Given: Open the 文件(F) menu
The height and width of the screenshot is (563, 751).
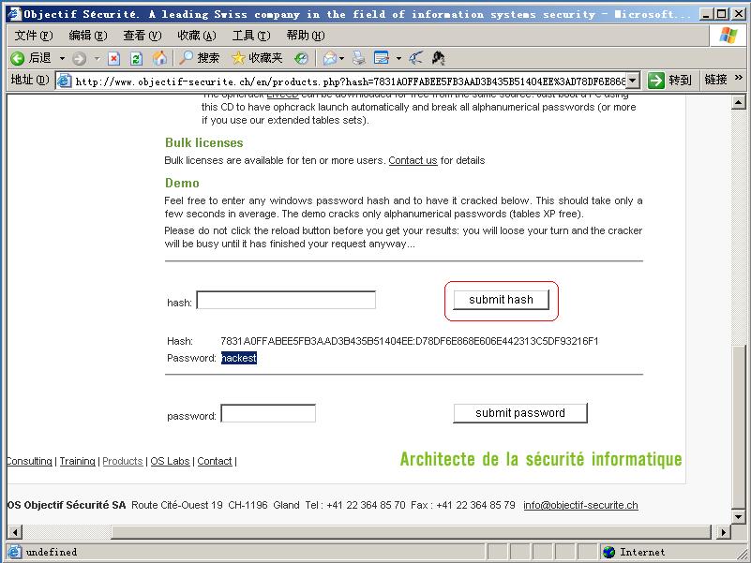Looking at the screenshot, I should [x=34, y=36].
